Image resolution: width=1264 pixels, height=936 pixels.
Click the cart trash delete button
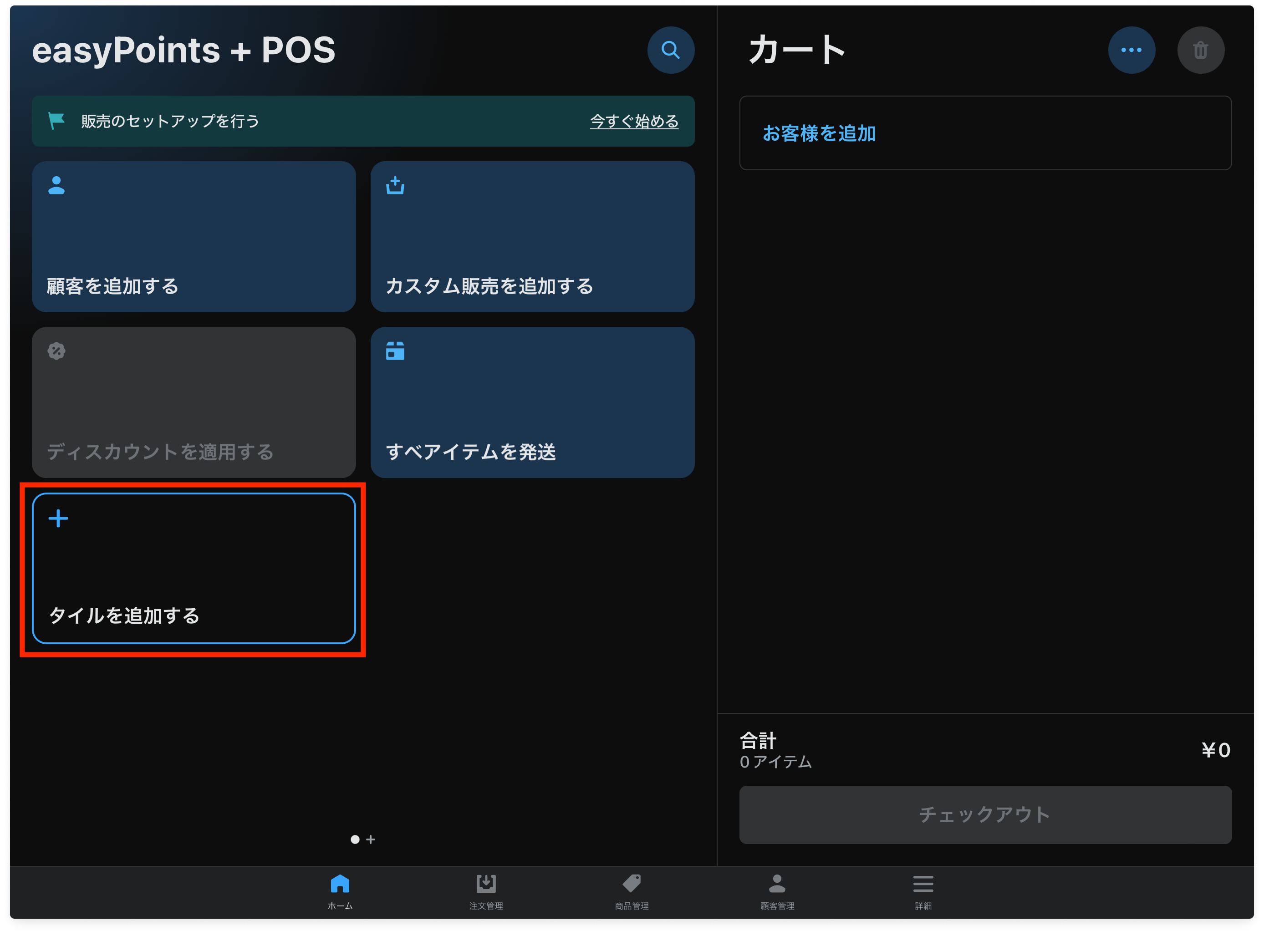(1201, 50)
